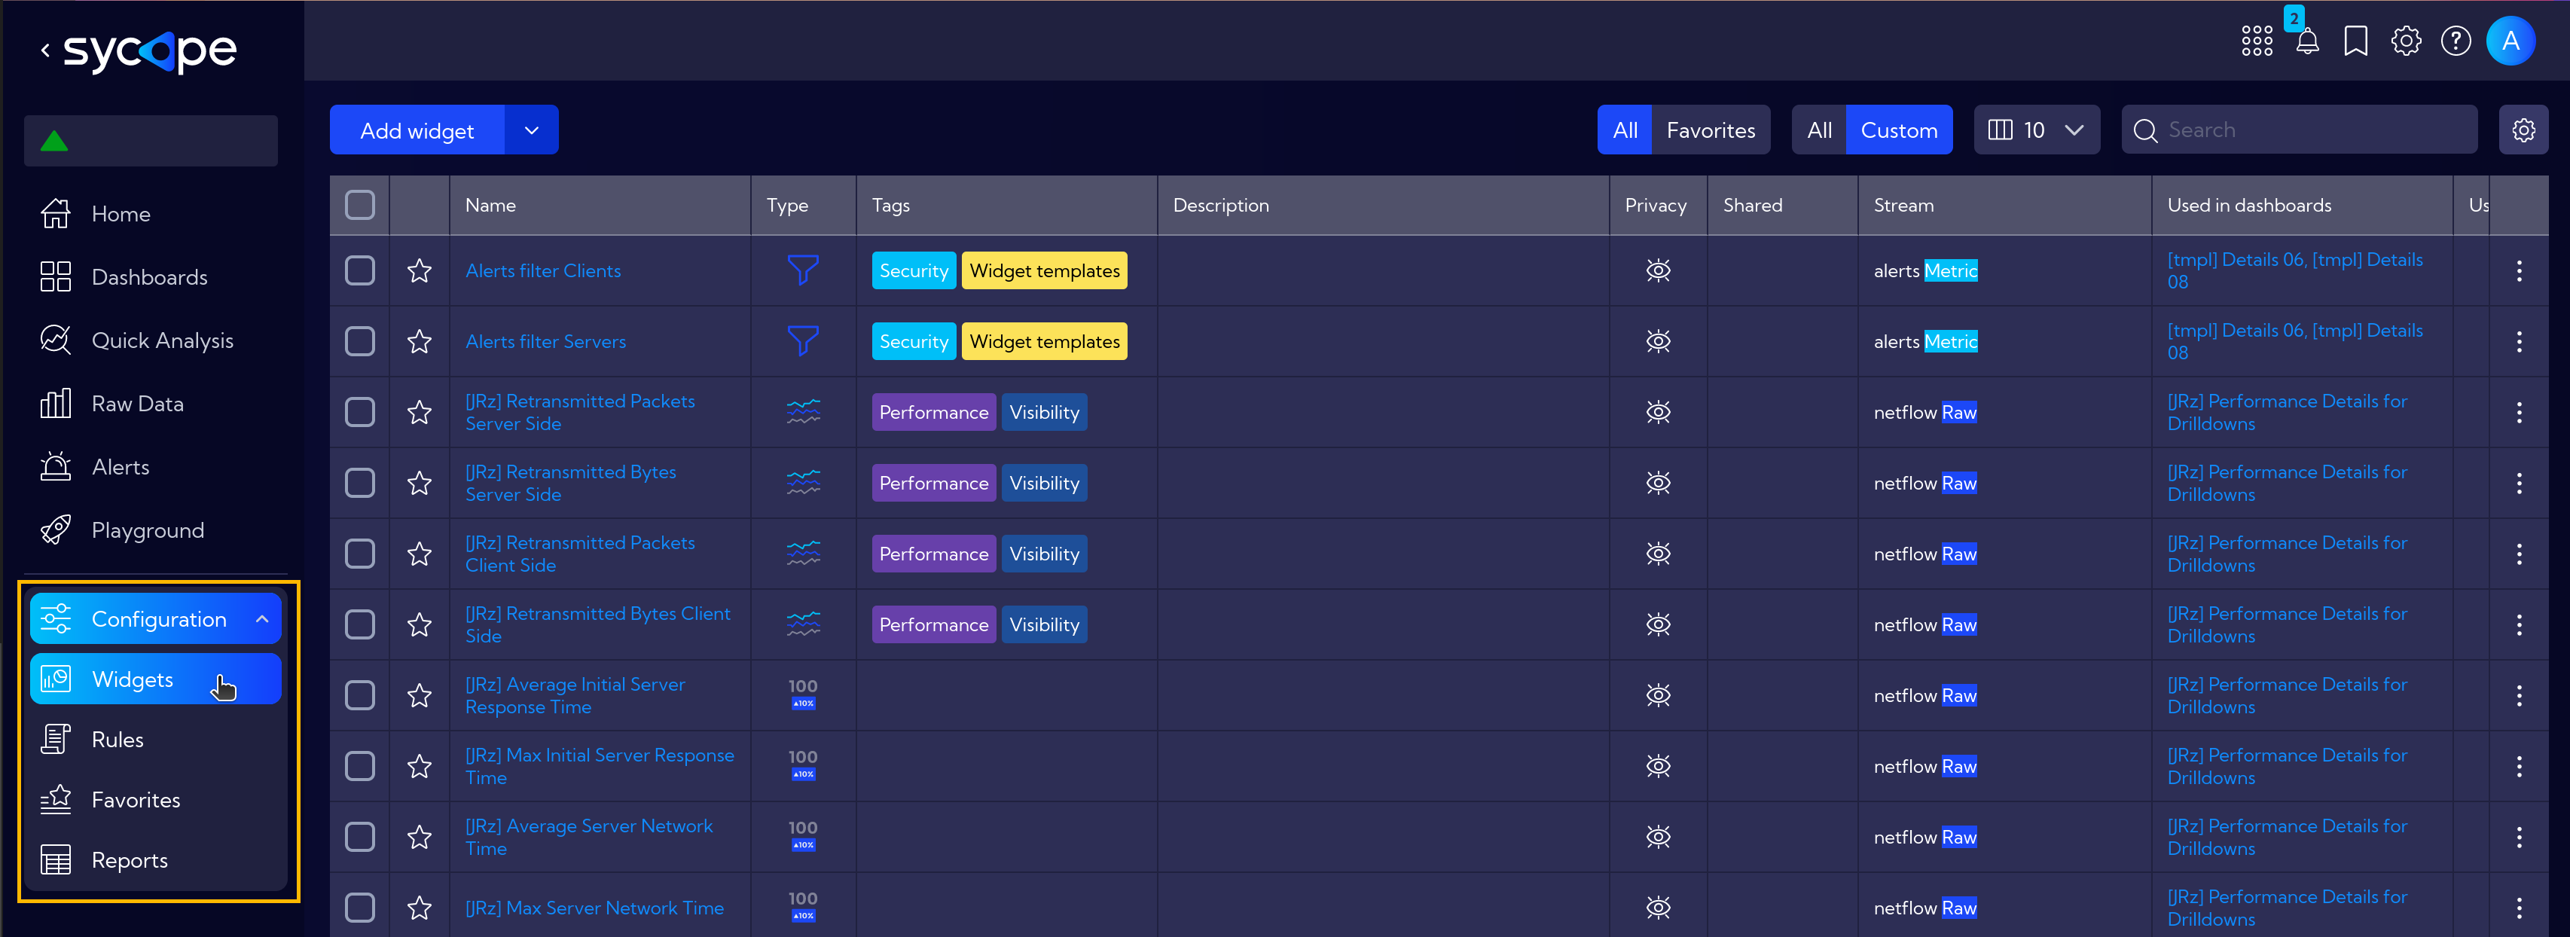The height and width of the screenshot is (937, 2570).
Task: Click Security tag on Alerts filter Clients
Action: (x=913, y=270)
